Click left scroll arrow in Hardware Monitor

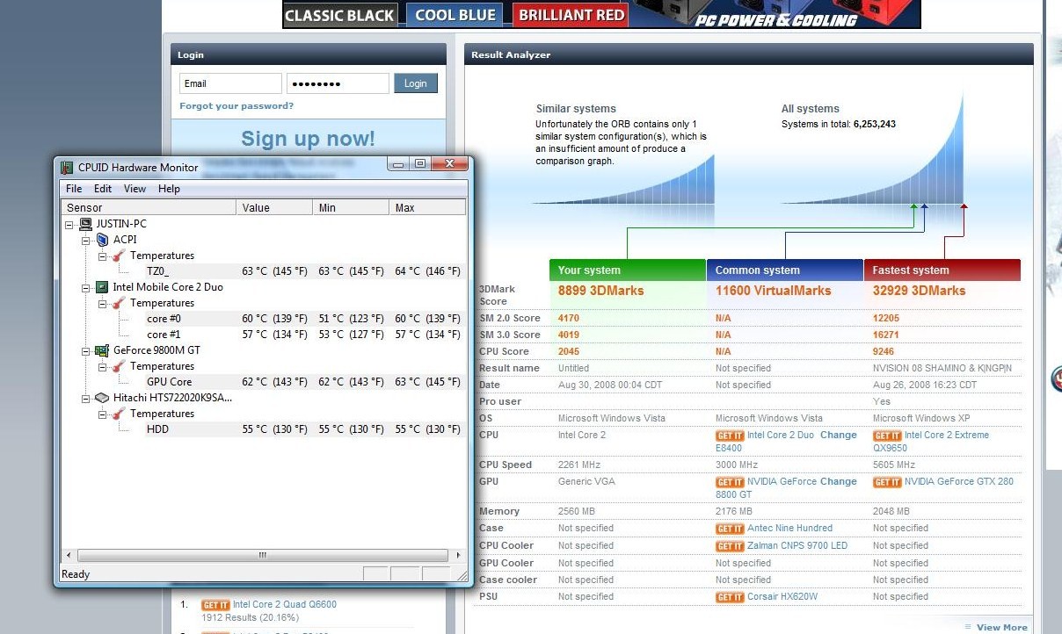click(x=69, y=556)
